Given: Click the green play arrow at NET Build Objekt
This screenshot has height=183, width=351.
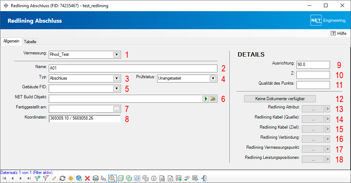Looking at the screenshot, I should click(x=206, y=99).
